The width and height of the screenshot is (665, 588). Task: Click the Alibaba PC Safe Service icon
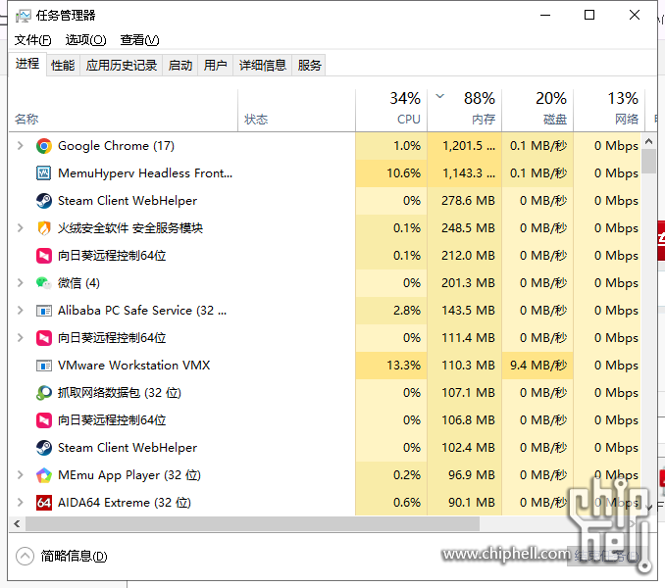[44, 311]
